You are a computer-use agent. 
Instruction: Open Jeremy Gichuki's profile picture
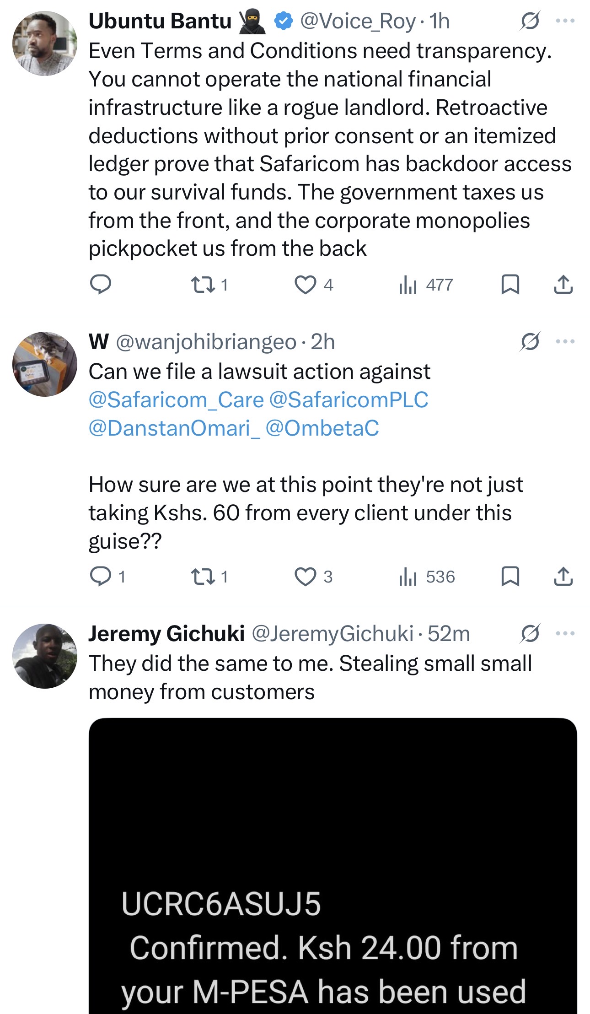(x=45, y=656)
